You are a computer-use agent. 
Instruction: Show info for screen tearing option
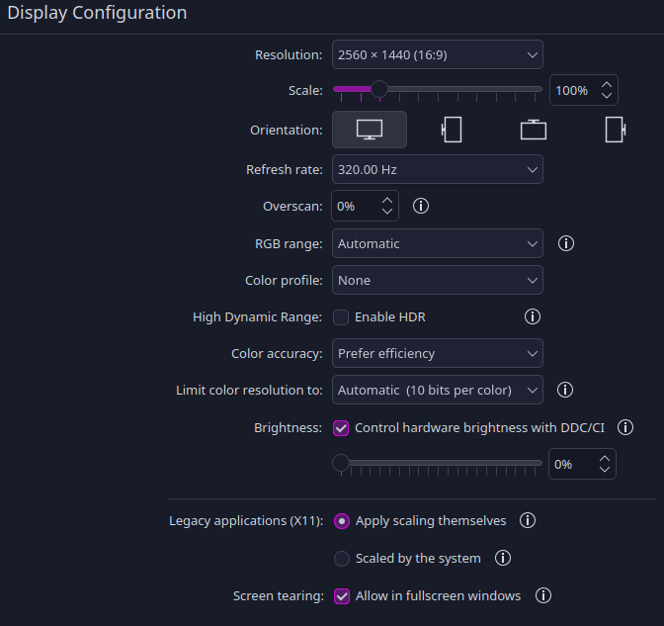coord(543,595)
